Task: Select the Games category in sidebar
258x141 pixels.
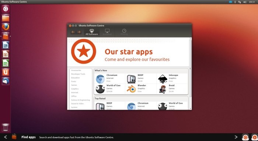Action: (74, 85)
